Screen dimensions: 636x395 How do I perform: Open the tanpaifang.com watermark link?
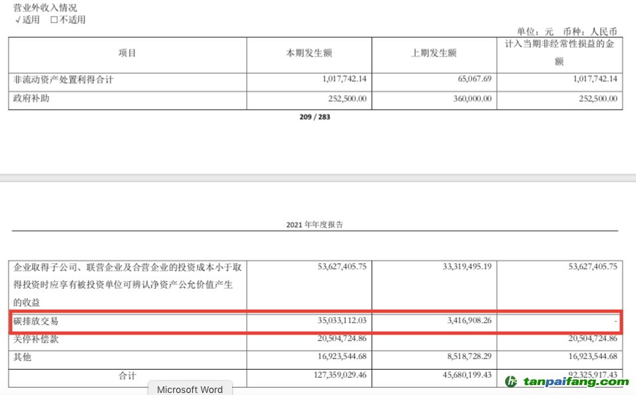[575, 382]
